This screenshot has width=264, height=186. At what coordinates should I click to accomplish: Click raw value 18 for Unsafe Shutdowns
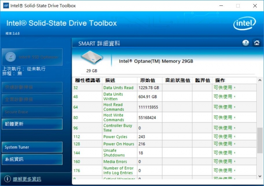(141, 153)
